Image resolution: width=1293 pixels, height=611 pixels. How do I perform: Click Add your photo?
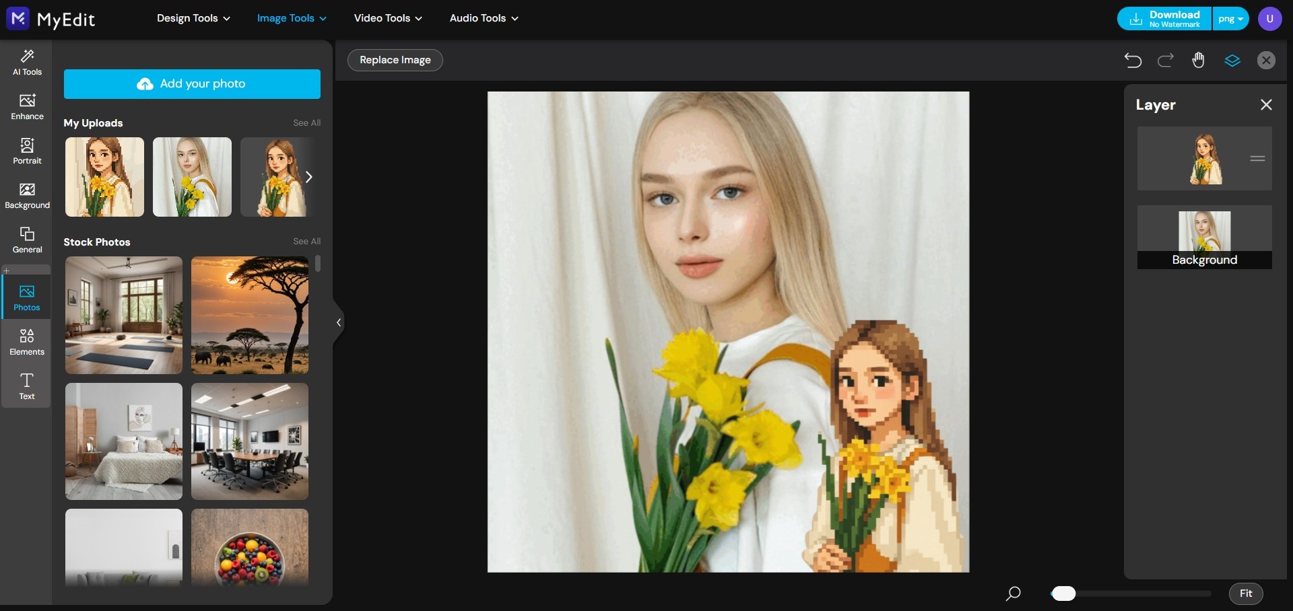coord(192,83)
